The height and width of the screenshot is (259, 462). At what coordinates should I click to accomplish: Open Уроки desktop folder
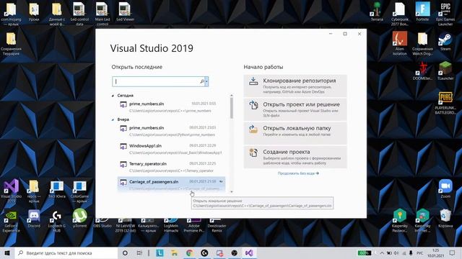point(34,12)
